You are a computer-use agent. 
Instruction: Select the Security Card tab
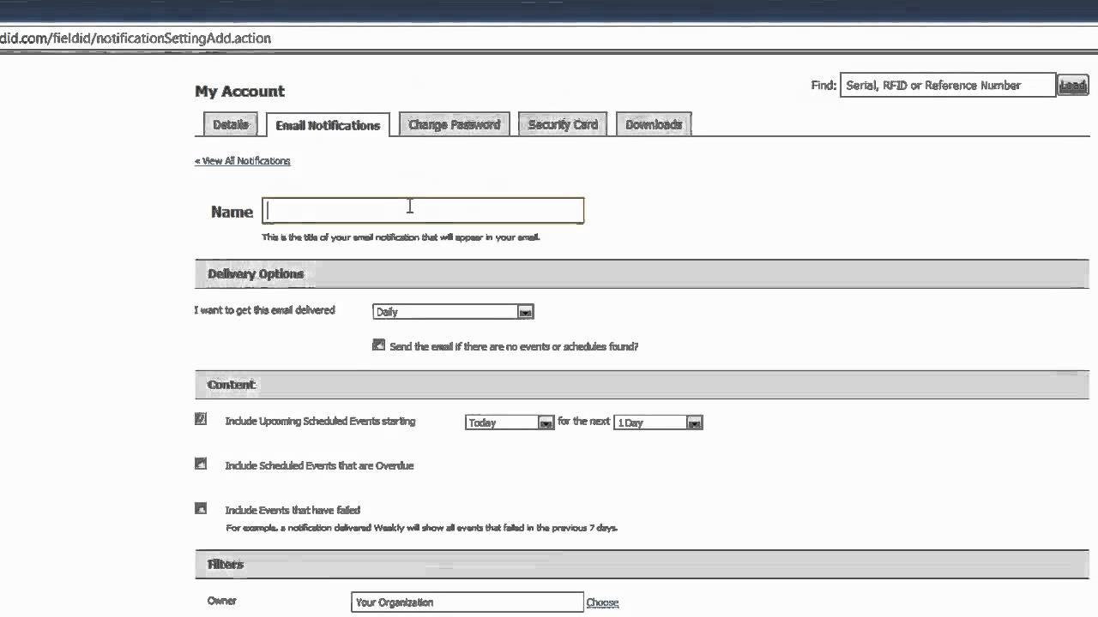click(563, 124)
